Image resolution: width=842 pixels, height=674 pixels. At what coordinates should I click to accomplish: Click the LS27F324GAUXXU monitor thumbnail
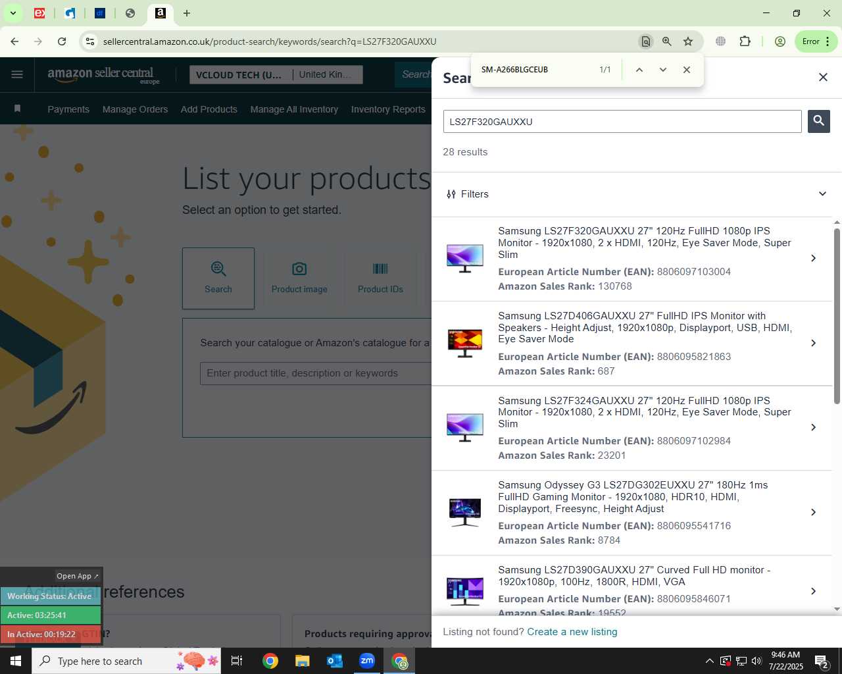[465, 427]
